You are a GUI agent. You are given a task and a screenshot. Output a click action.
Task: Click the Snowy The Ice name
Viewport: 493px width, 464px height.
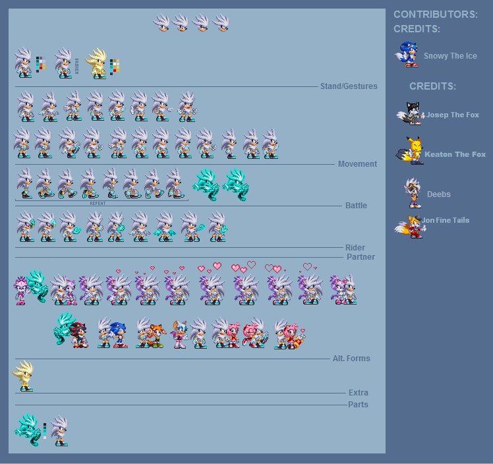point(450,56)
